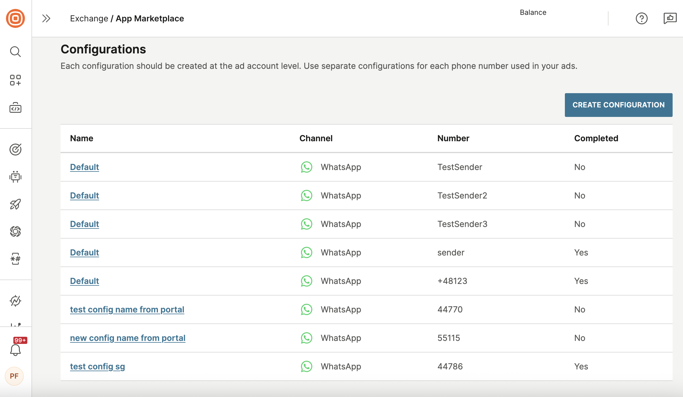Open the search icon in the sidebar
Screen dimensions: 683x397
15,52
